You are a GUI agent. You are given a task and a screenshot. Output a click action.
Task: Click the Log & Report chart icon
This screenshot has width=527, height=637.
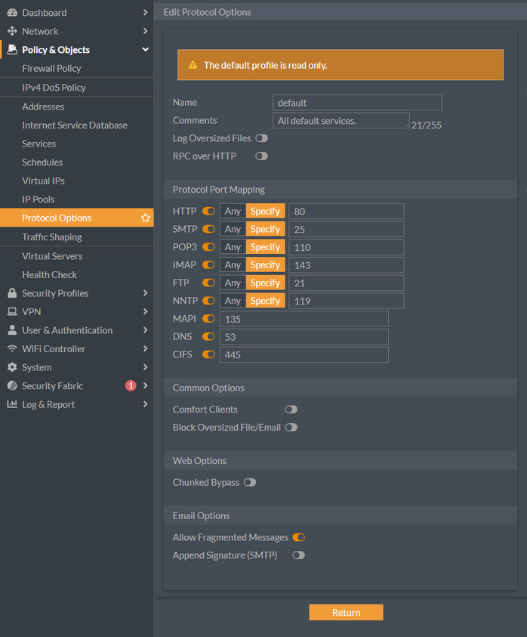coord(12,404)
